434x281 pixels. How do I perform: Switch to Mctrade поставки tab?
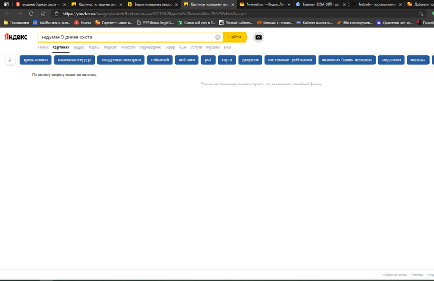pyautogui.click(x=376, y=4)
